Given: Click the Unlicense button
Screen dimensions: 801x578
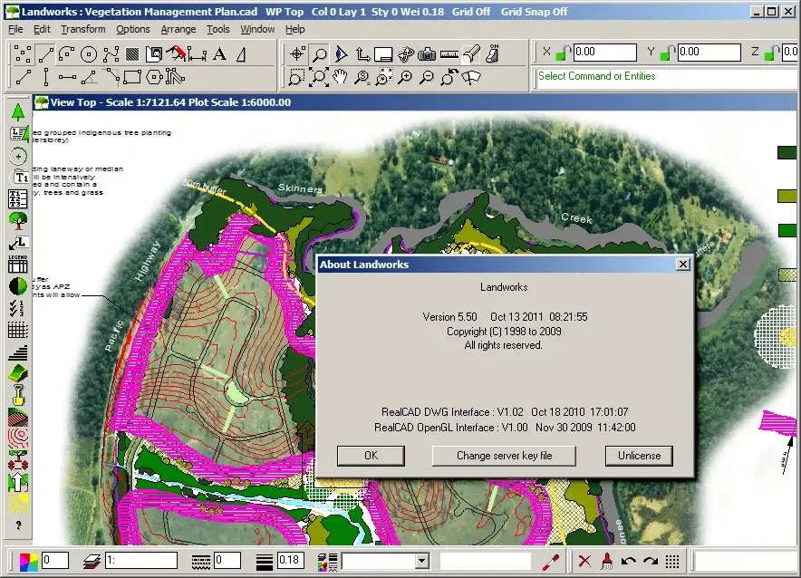Looking at the screenshot, I should [x=639, y=456].
